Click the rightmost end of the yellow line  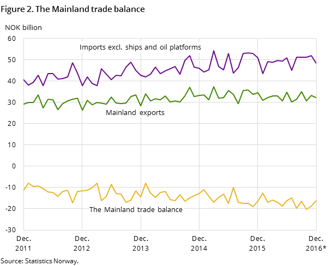316,201
